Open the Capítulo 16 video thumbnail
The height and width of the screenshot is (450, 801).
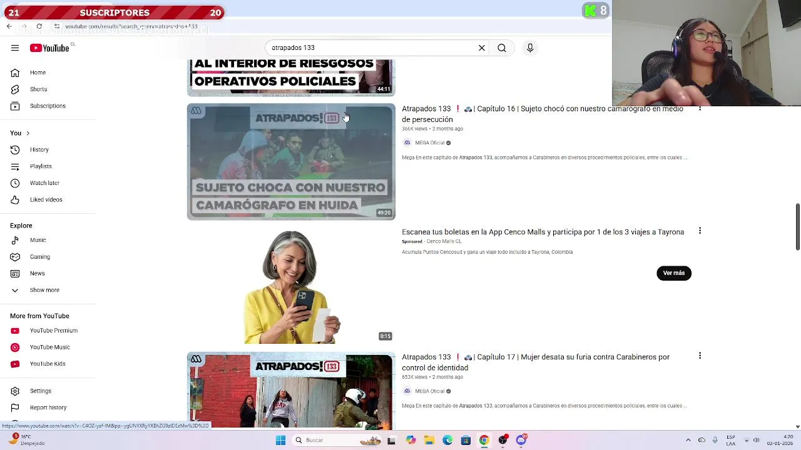pyautogui.click(x=291, y=162)
